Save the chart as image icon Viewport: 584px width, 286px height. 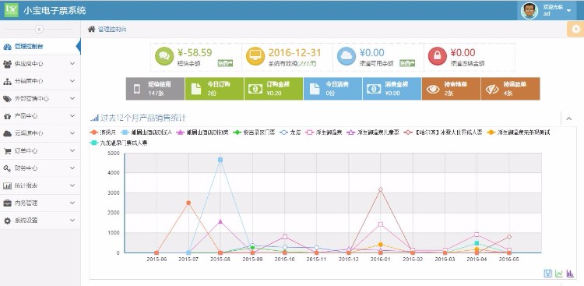548,274
